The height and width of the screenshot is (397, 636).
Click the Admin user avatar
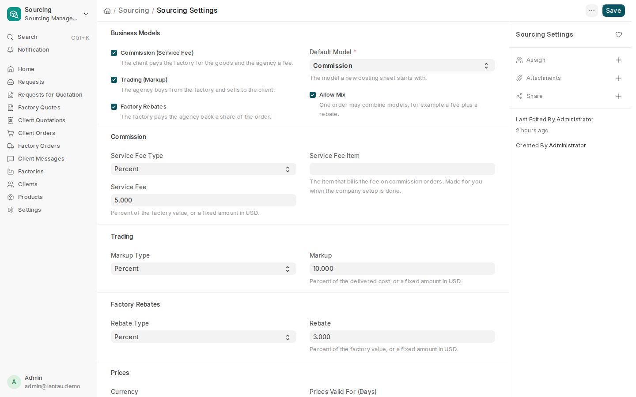click(14, 382)
